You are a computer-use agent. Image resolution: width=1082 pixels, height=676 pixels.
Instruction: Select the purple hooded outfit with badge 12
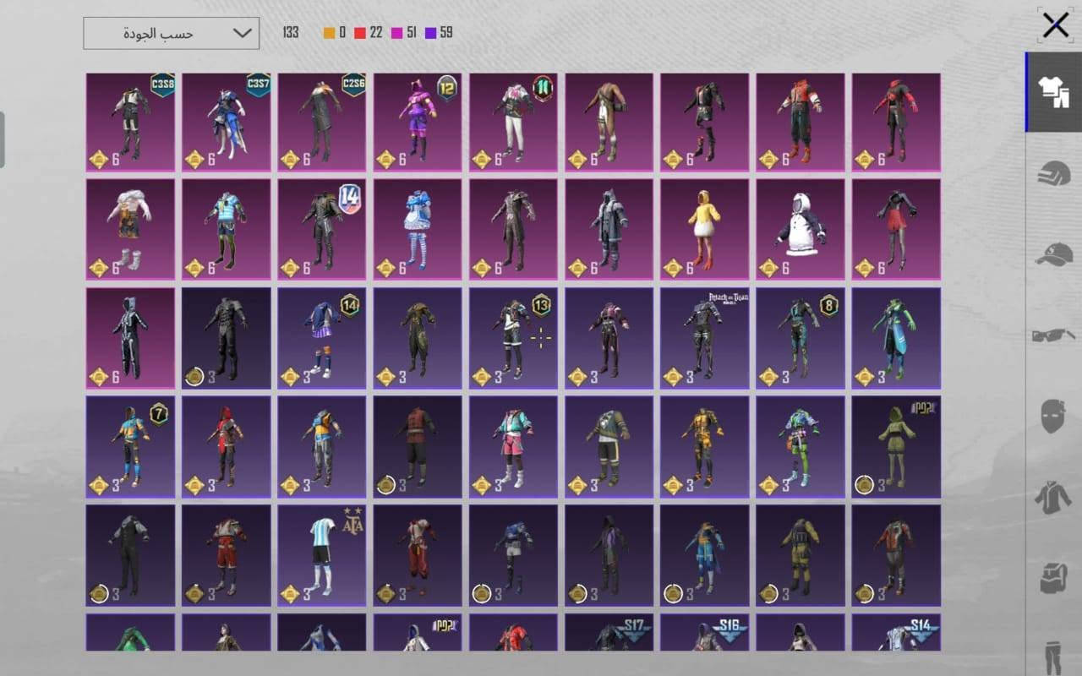tap(418, 122)
